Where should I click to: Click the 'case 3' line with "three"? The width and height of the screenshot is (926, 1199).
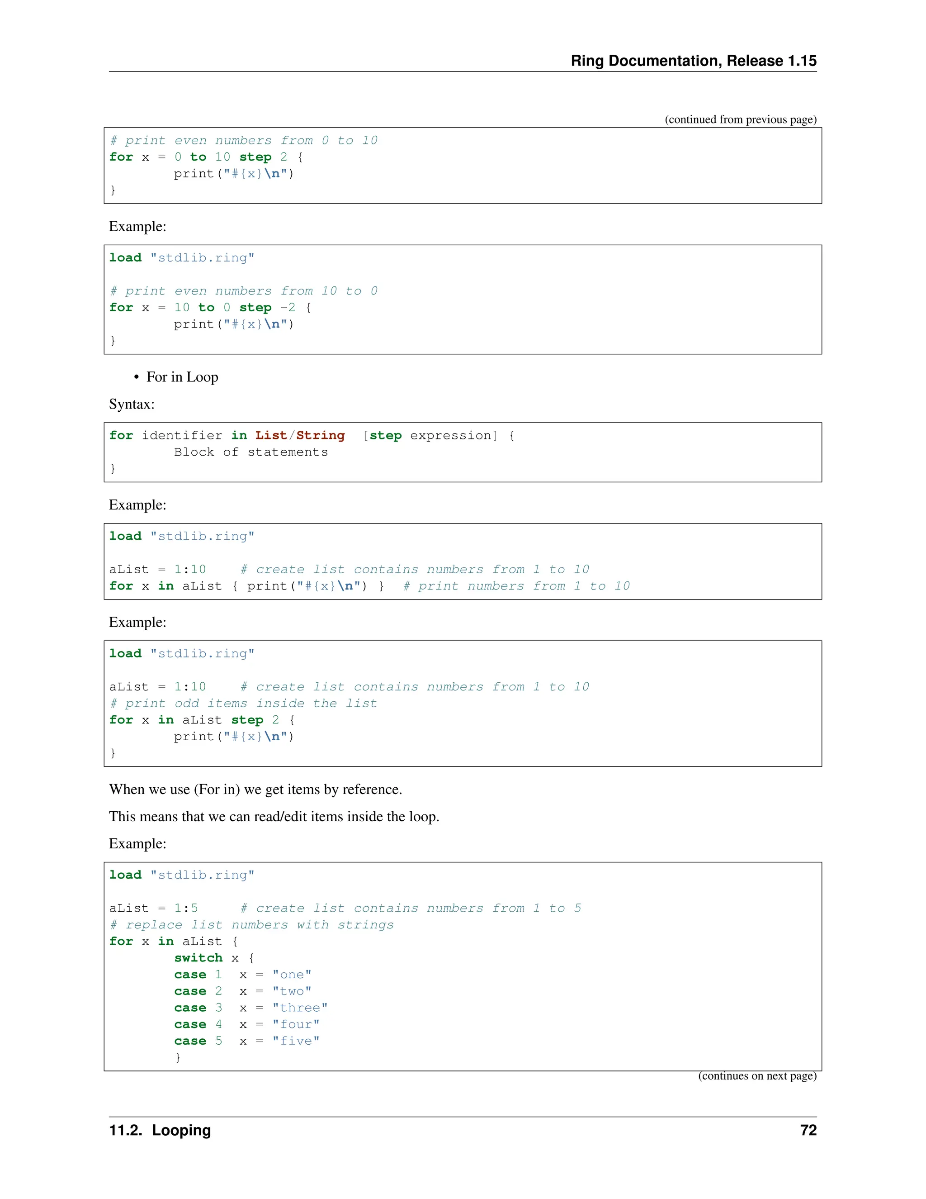[250, 1008]
